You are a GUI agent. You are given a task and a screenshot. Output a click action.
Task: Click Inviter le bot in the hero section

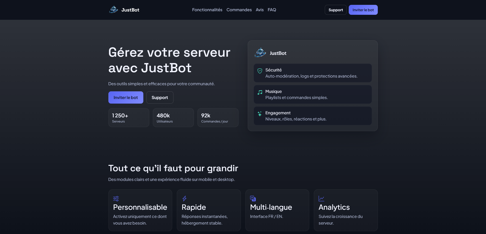click(x=126, y=97)
